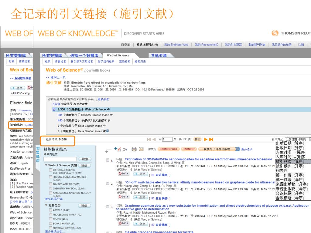Click S·F·X icon for result 3
311x233 pixels.
[x=124, y=223]
